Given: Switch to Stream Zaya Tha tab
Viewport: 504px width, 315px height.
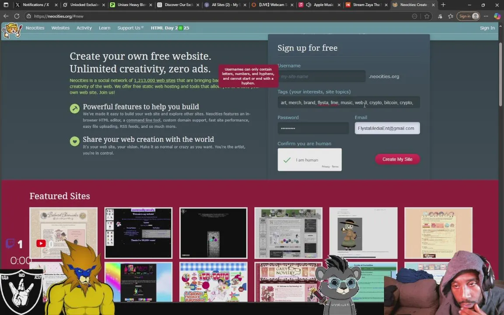Looking at the screenshot, I should [x=367, y=5].
